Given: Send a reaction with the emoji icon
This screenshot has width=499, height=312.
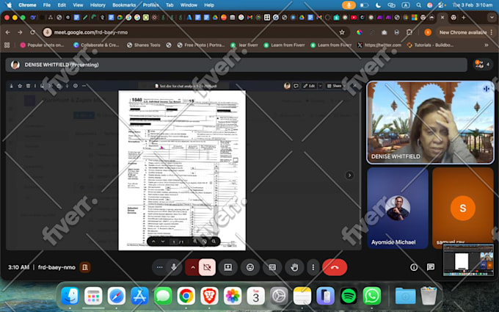Looking at the screenshot, I should click(x=250, y=267).
